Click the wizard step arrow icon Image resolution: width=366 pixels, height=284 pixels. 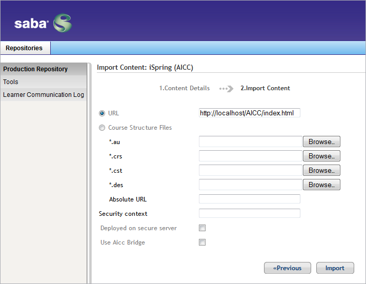pyautogui.click(x=226, y=89)
